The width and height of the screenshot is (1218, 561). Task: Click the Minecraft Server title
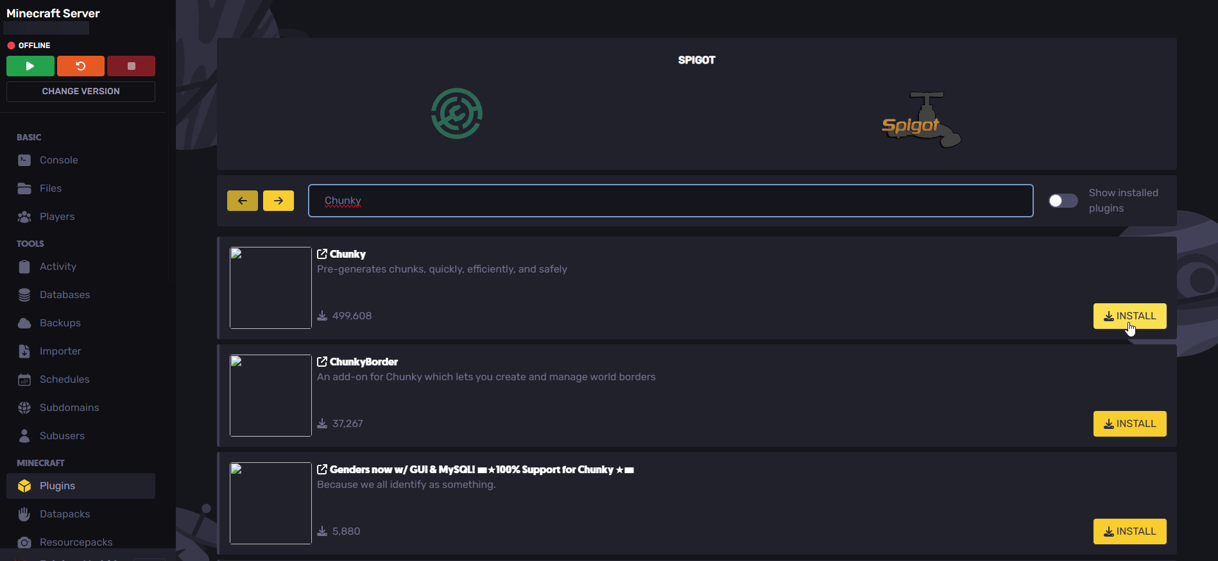point(53,13)
